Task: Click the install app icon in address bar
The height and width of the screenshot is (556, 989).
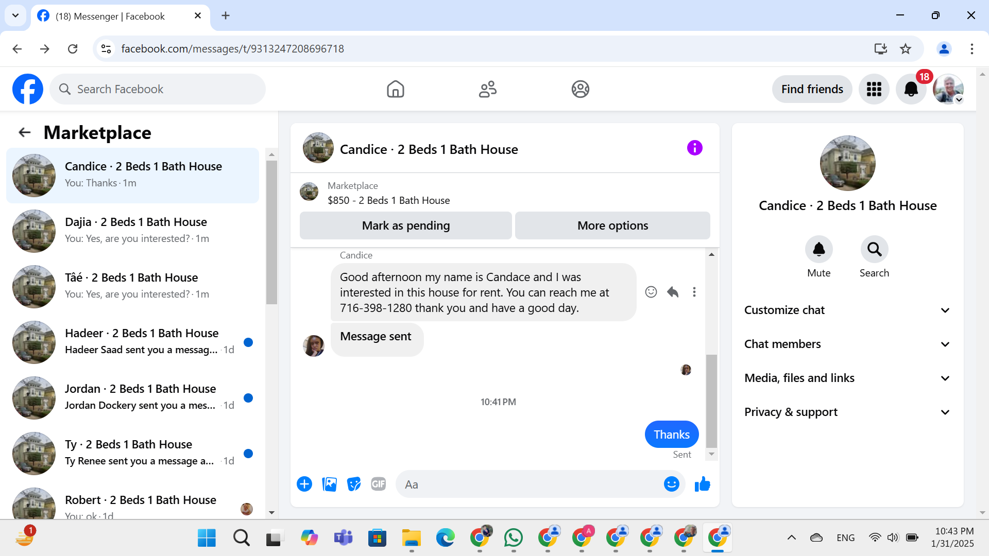Action: tap(880, 49)
